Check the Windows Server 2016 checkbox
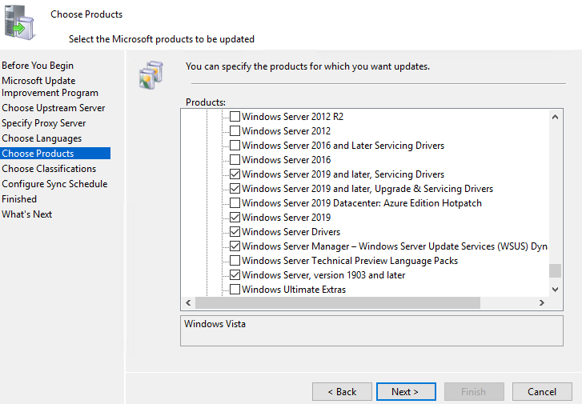582x404 pixels. click(x=235, y=160)
